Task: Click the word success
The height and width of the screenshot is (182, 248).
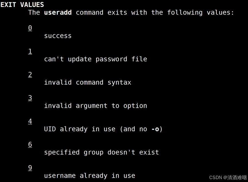Action: pos(58,36)
